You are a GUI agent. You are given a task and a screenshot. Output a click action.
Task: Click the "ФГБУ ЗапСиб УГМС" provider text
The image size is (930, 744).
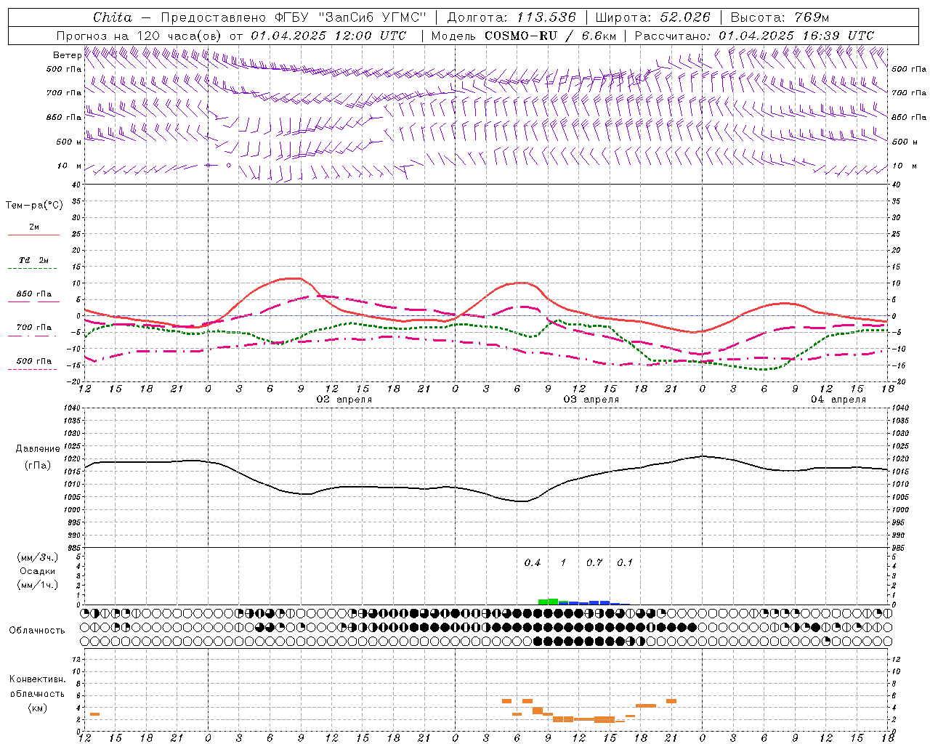[350, 17]
